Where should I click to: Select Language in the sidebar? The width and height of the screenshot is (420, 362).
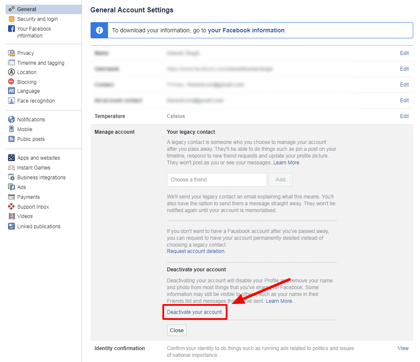click(28, 91)
